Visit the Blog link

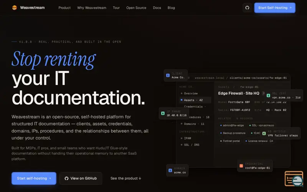pos(171,8)
